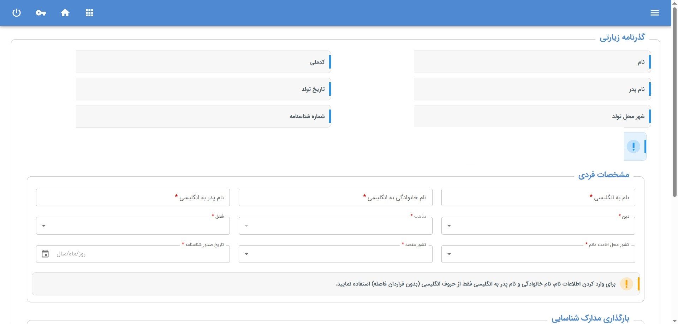Open the کشور مقصد dropdown

pos(335,254)
